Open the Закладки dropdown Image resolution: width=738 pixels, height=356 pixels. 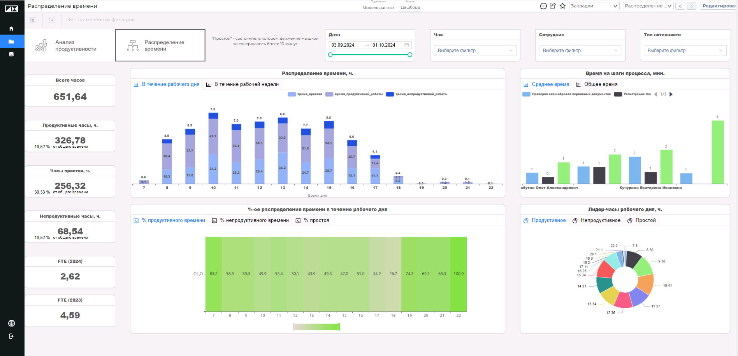point(594,6)
